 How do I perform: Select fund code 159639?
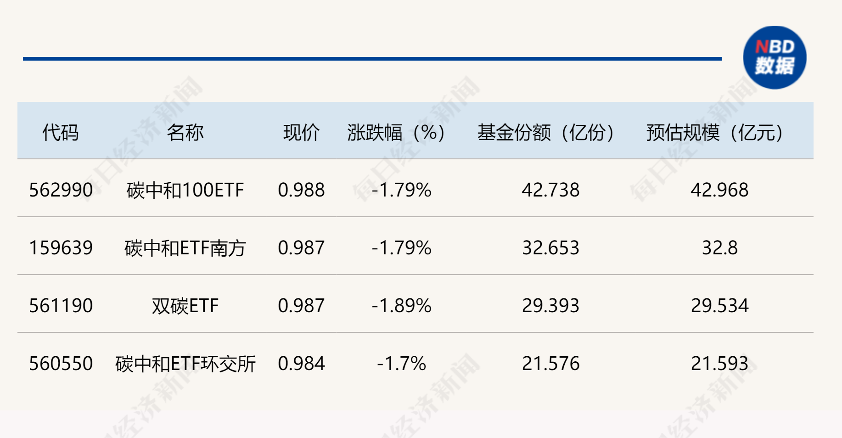[x=61, y=248]
